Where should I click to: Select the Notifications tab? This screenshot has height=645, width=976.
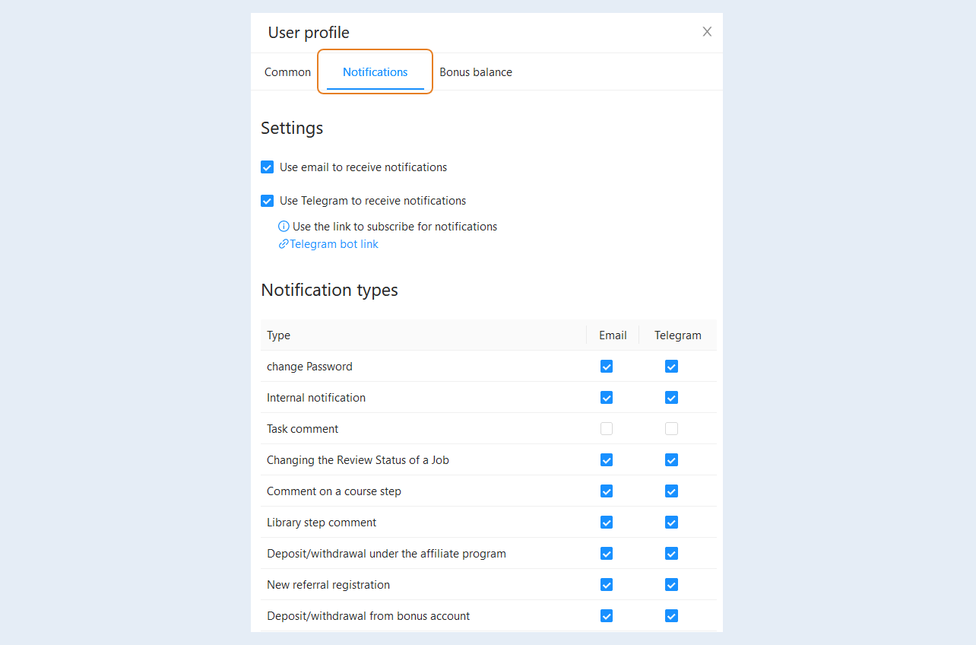coord(376,72)
